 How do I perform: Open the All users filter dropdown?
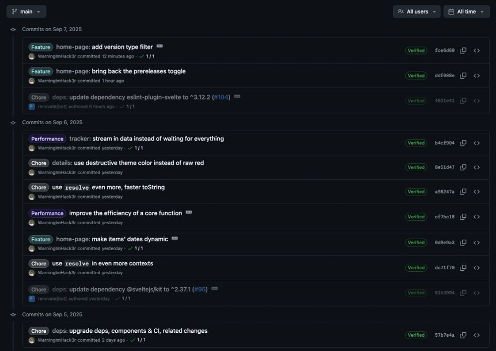tap(417, 11)
